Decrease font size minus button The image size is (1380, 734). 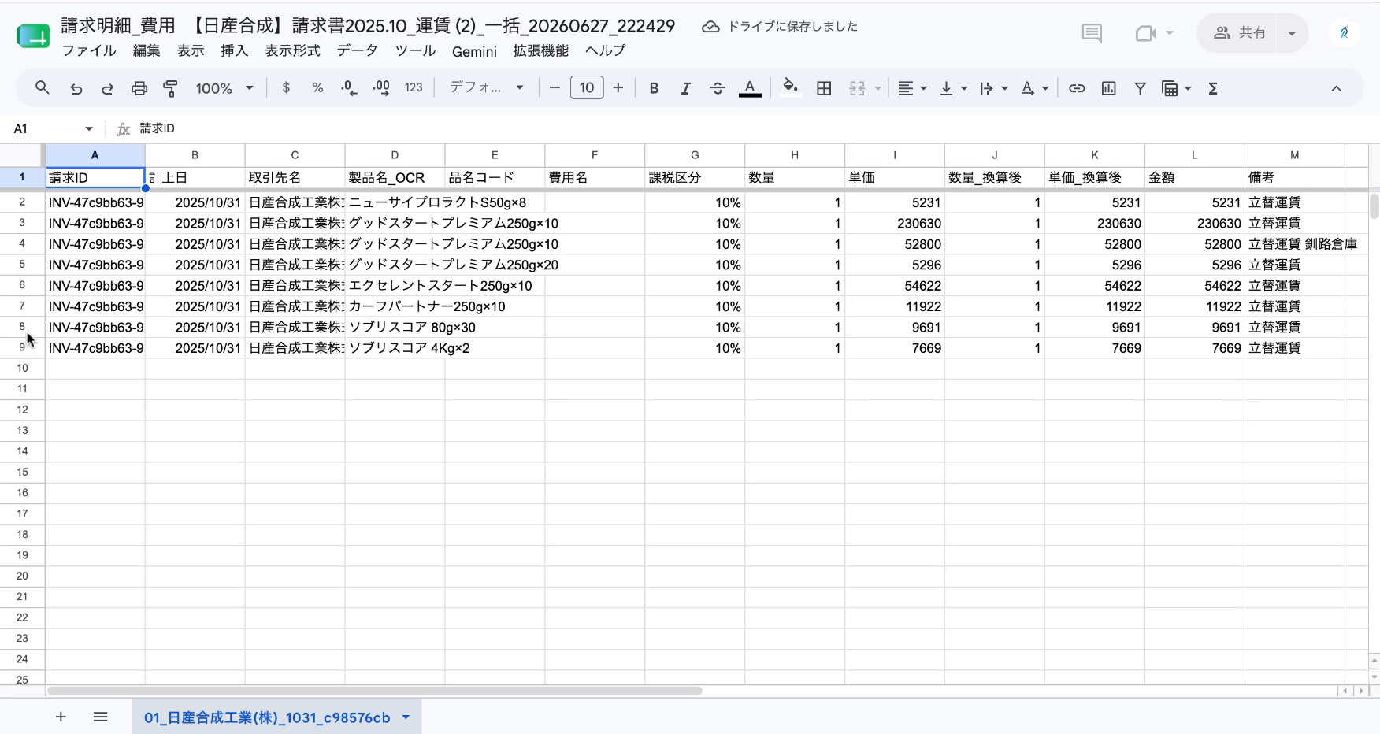[555, 88]
